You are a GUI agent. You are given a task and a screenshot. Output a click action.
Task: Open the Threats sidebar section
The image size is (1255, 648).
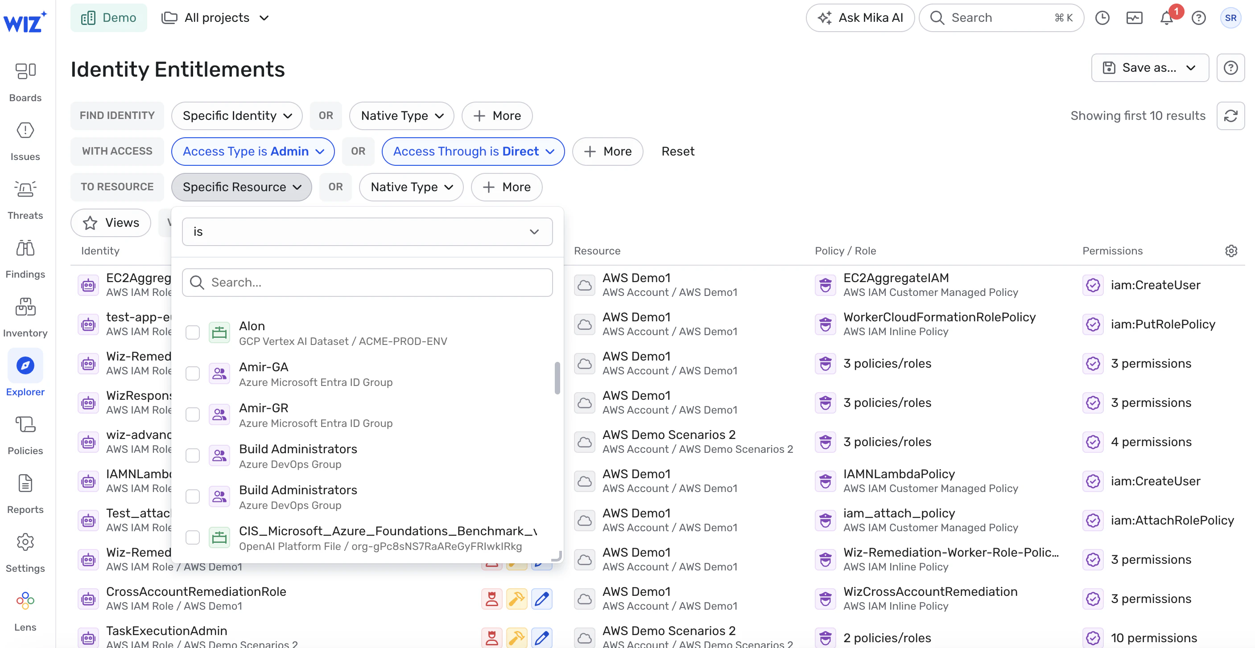click(x=25, y=200)
